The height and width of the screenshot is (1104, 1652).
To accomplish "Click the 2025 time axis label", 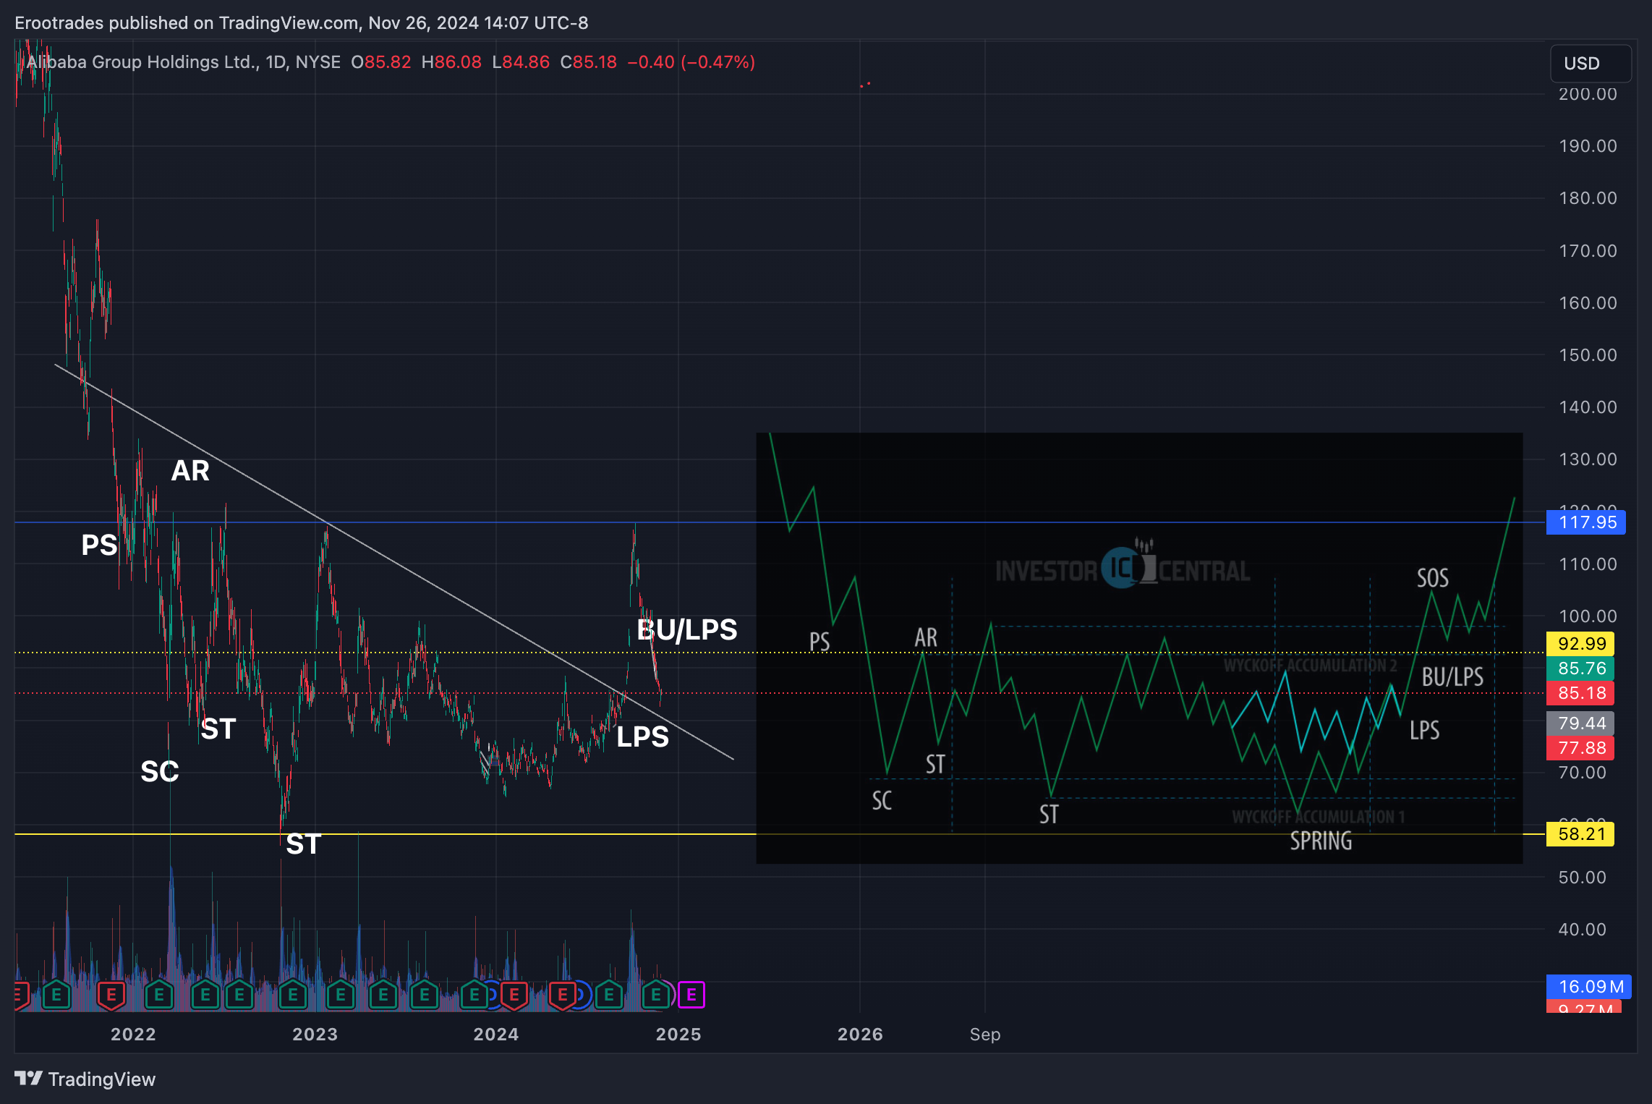I will 678,1034.
